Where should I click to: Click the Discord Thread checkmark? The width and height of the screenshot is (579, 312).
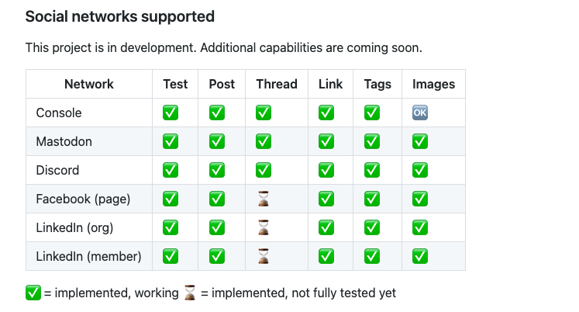click(264, 170)
